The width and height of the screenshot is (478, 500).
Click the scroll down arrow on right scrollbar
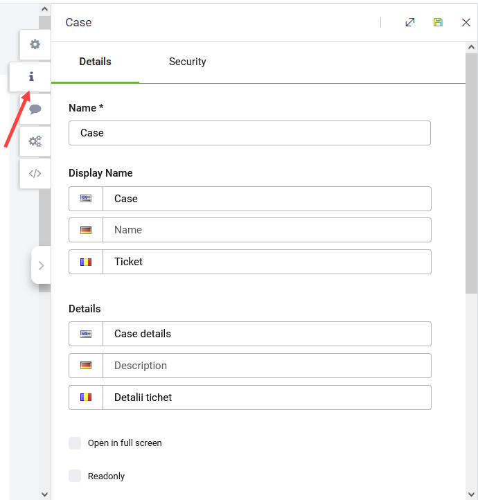(472, 492)
